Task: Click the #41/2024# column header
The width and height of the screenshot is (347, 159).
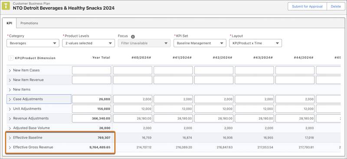Action: [x=182, y=58]
